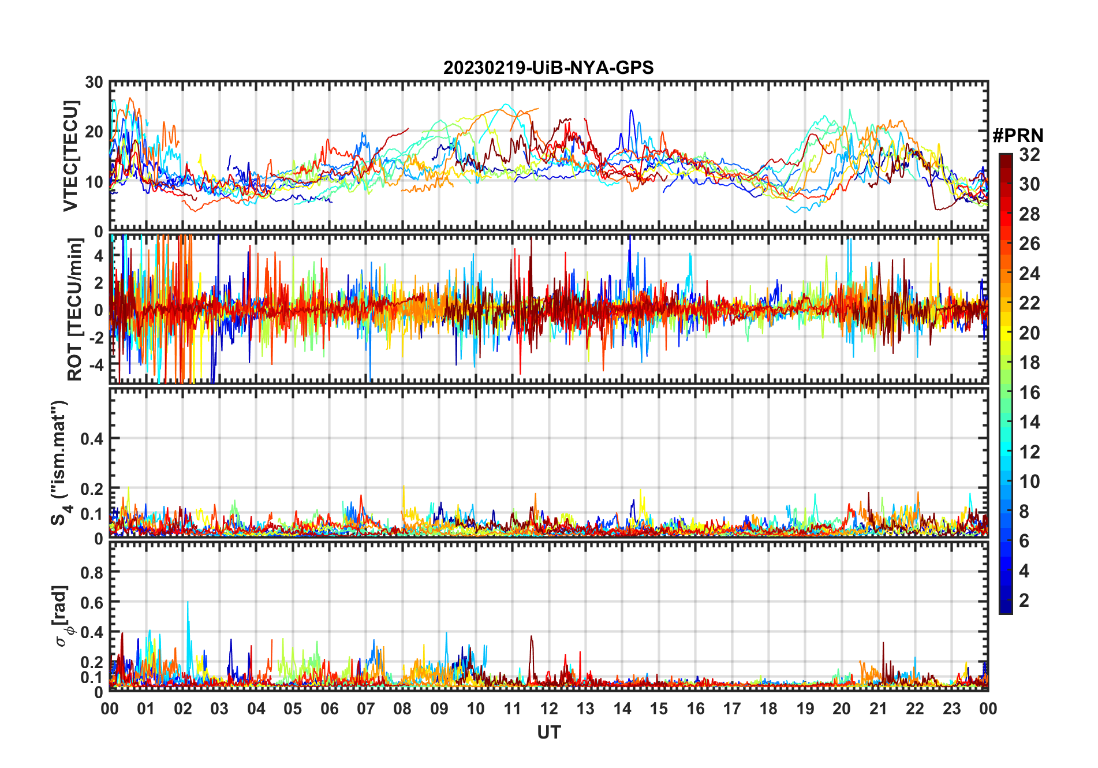Click the 21 hour tick label
This screenshot has height=768, width=1098.
point(878,709)
